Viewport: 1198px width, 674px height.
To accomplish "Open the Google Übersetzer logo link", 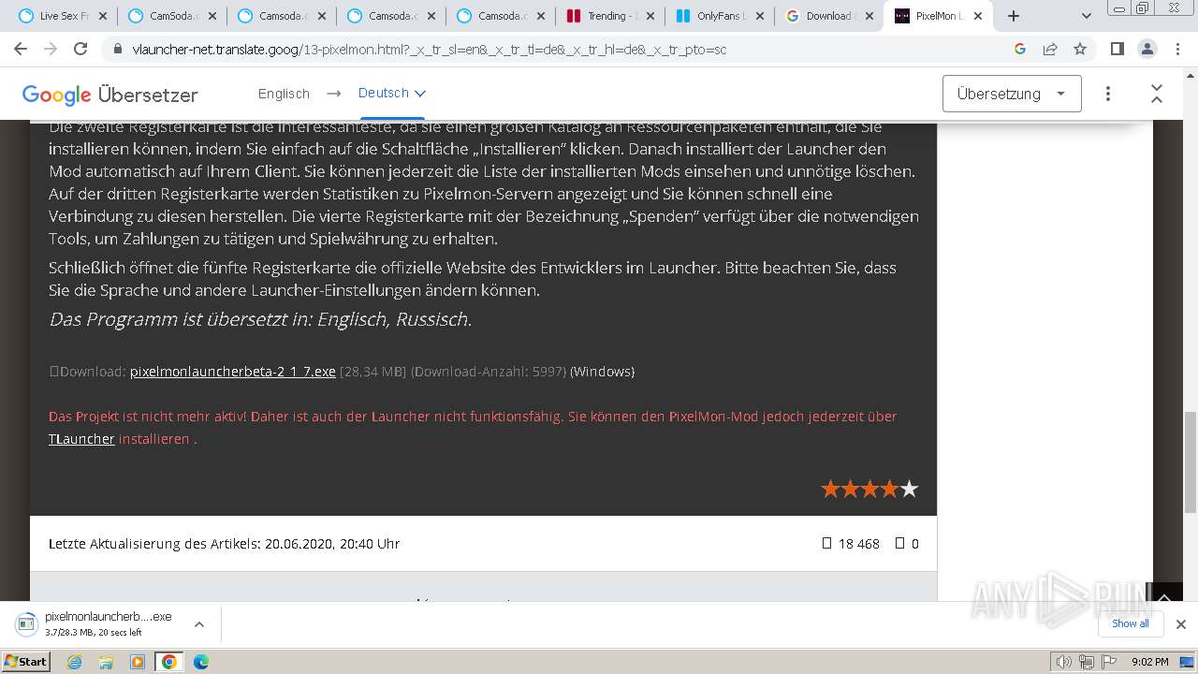I will [x=110, y=95].
